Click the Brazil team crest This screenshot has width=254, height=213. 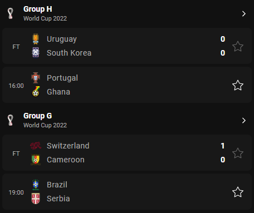coord(36,185)
